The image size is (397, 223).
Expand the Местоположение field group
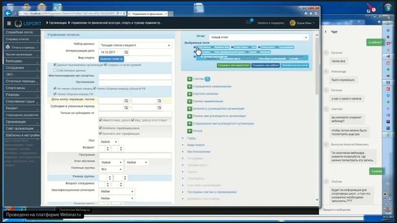(x=198, y=152)
